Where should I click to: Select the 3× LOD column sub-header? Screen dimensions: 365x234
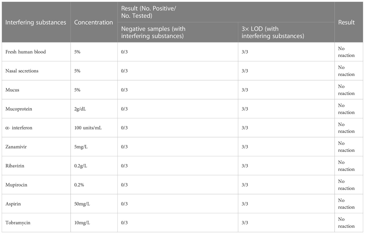(286, 32)
